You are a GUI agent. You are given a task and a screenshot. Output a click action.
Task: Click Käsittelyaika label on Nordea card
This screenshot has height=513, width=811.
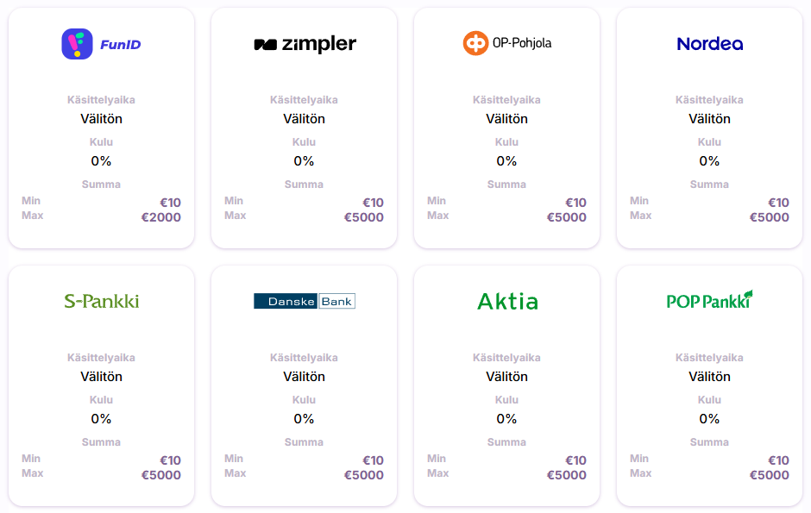tap(709, 100)
